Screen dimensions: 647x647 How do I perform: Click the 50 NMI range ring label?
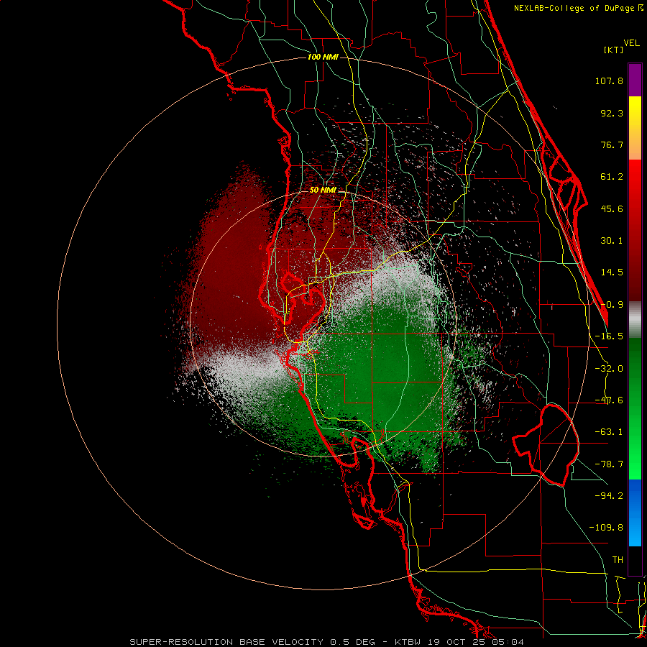click(323, 190)
